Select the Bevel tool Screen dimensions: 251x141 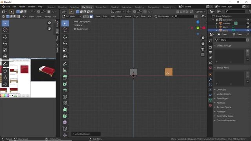[x=65, y=90]
